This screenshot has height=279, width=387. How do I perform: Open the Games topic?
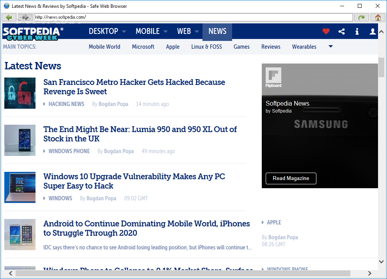[x=241, y=47]
